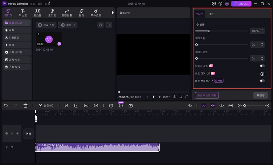Screen dimensions: 273x165
Task: Click the 재설정 reset button
Action: tap(260, 95)
